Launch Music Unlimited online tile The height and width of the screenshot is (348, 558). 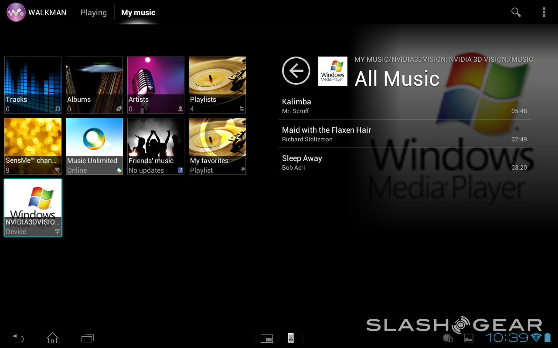coord(94,146)
